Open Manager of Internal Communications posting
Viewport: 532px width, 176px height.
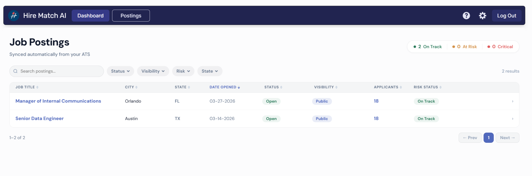(x=58, y=101)
